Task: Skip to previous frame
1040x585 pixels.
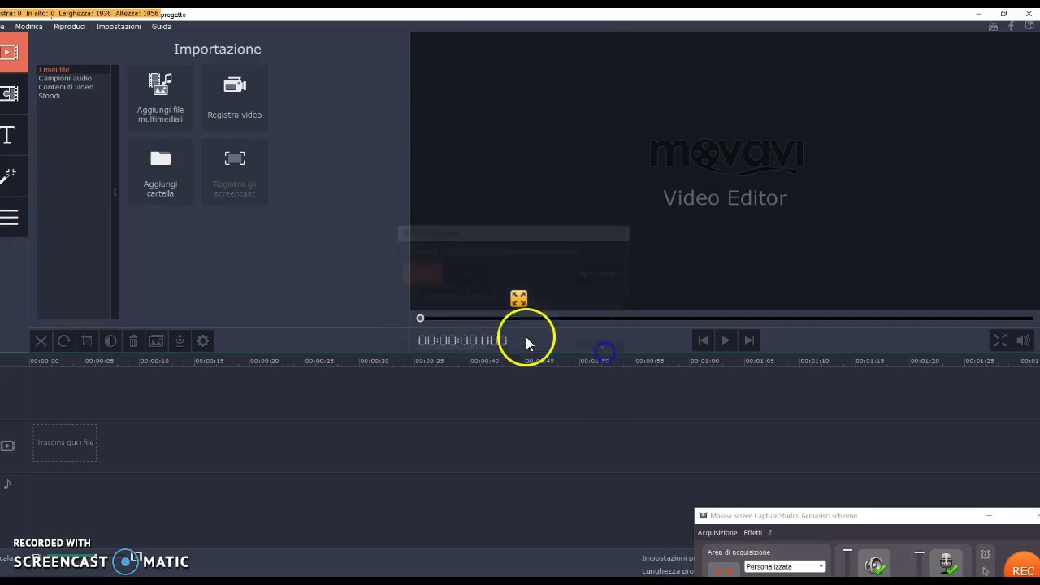Action: [703, 340]
